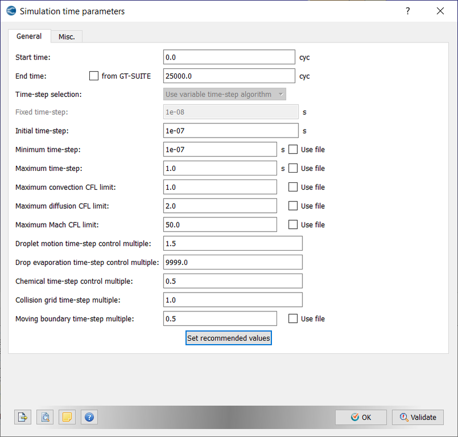458x437 pixels.
Task: Click the 'Start time:' label
Action: click(x=33, y=57)
